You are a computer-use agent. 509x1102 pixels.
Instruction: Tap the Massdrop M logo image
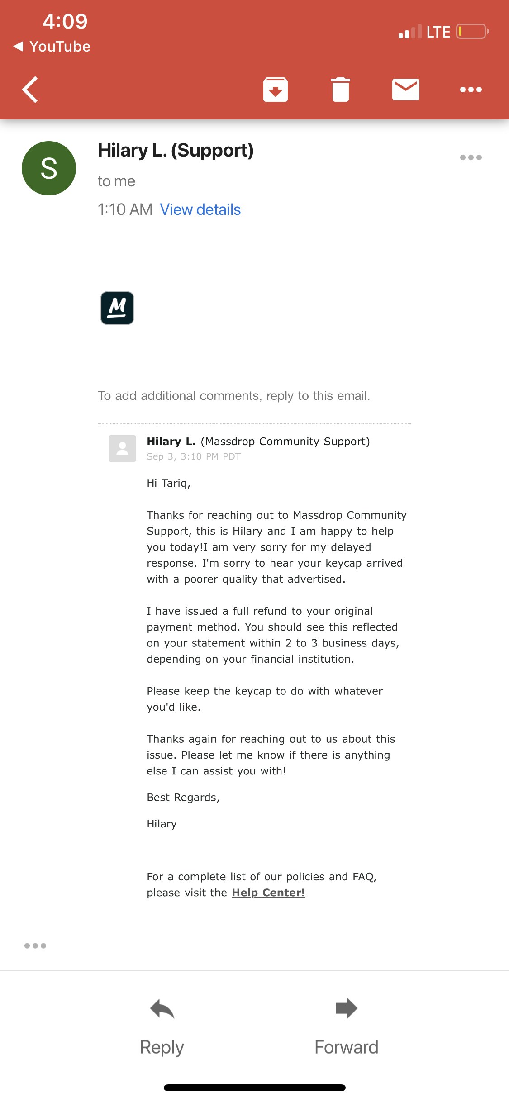[x=117, y=308]
